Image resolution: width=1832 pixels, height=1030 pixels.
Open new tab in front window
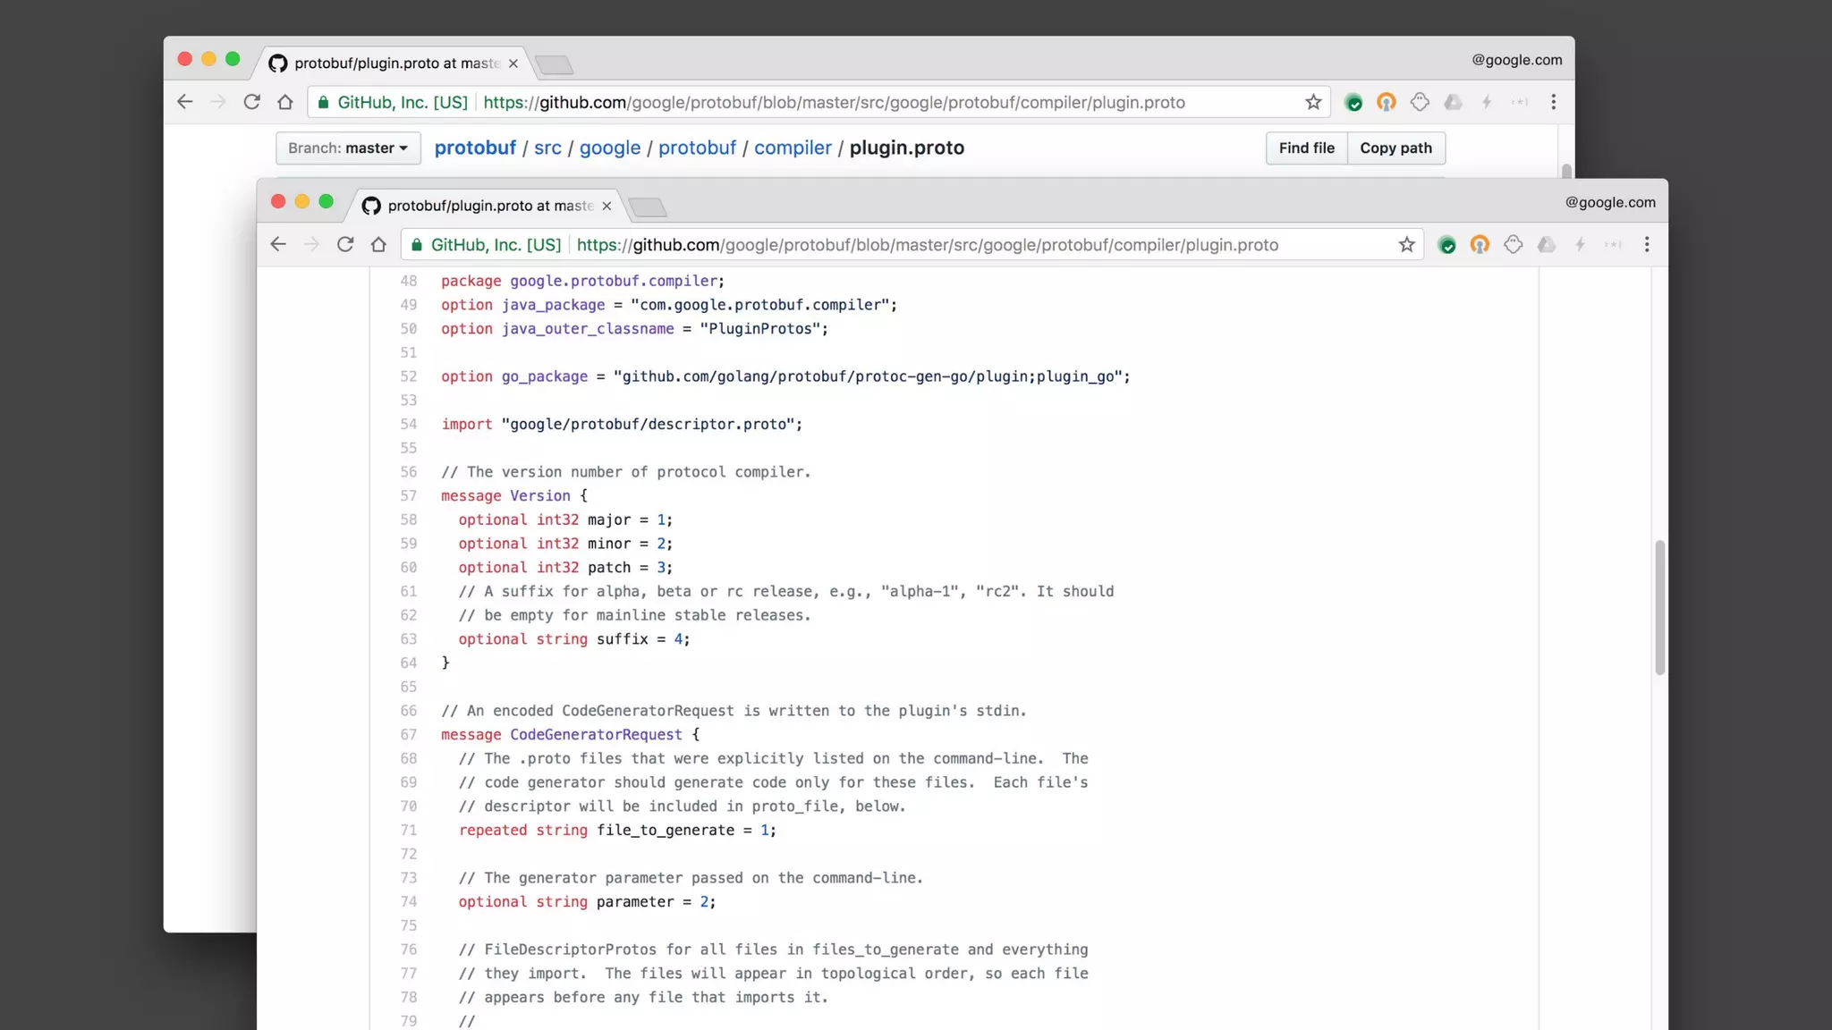(648, 207)
